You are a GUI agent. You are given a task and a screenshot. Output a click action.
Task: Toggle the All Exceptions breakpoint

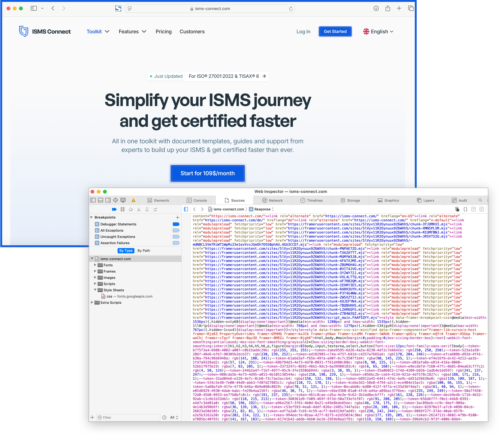coord(176,230)
